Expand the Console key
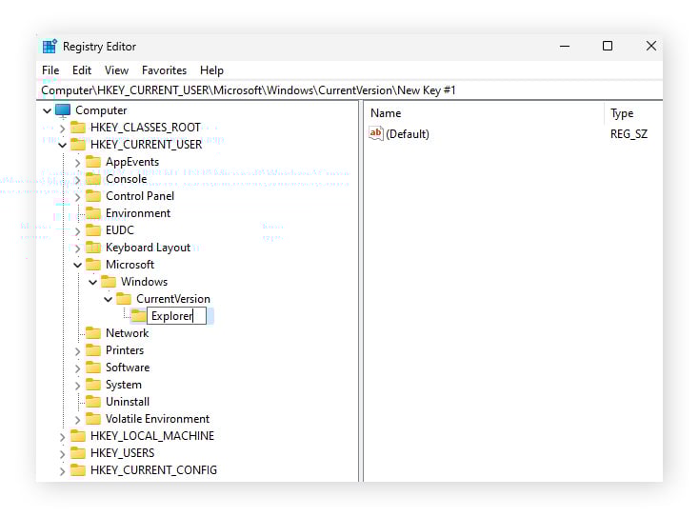This screenshot has height=517, width=699. 77,180
